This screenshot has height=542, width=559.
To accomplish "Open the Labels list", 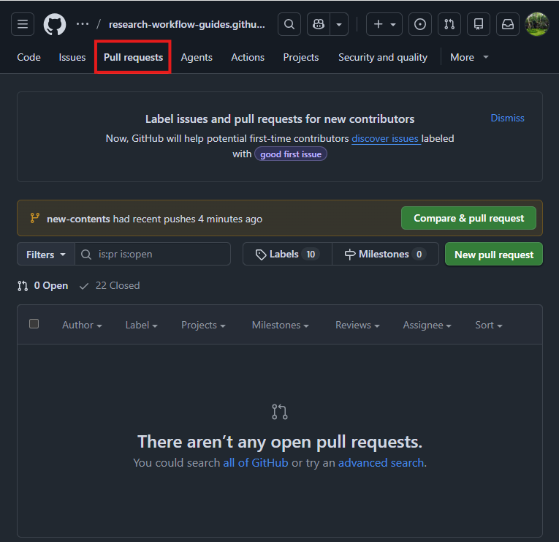I will tap(287, 255).
